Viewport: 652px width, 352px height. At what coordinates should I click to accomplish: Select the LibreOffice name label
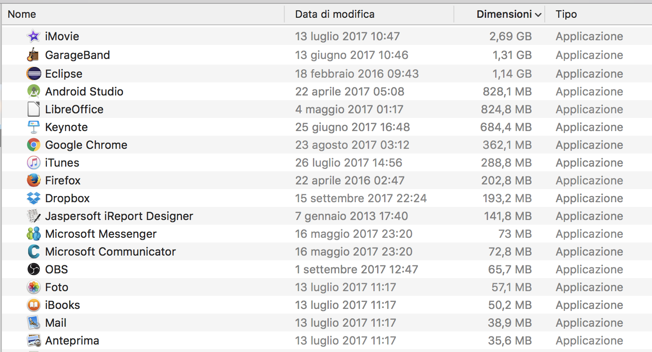(74, 109)
